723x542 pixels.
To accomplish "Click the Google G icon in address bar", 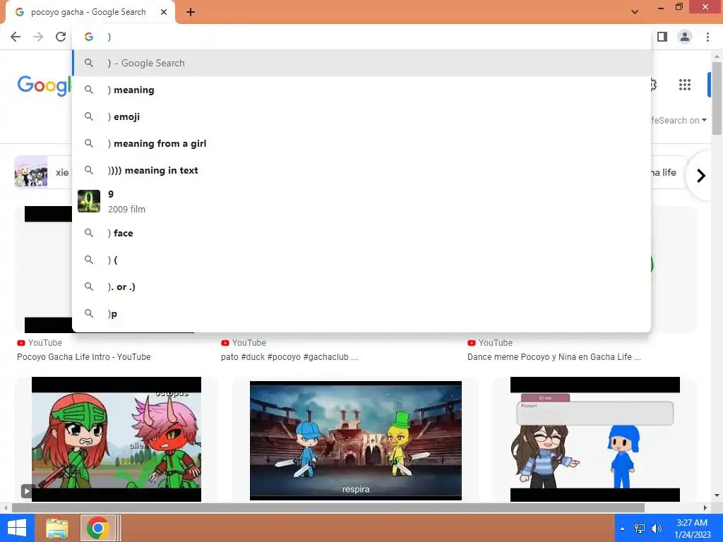I will click(89, 37).
